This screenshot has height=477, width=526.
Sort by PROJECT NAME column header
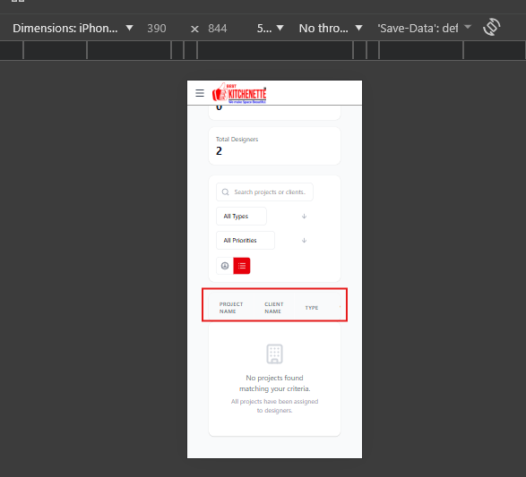[231, 308]
